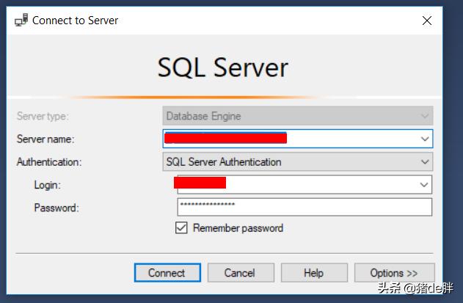Click the Connect button
The image size is (463, 303).
pyautogui.click(x=167, y=273)
